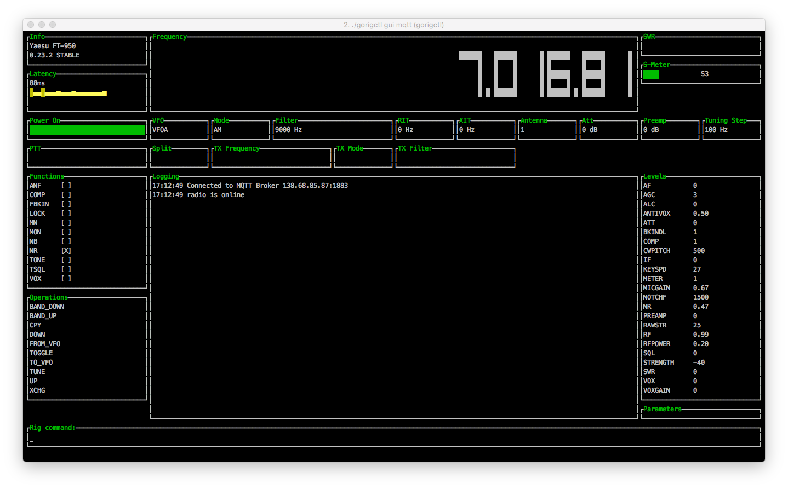Viewport: 788px width, 489px height.
Task: Click the TX Frequency box
Action: 271,158
